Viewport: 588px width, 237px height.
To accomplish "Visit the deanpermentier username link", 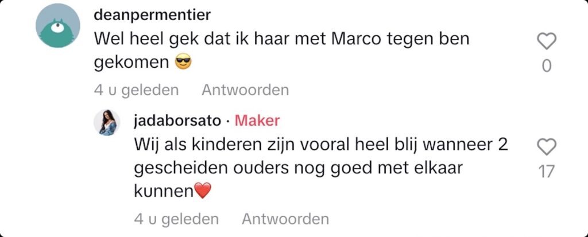I will click(152, 15).
